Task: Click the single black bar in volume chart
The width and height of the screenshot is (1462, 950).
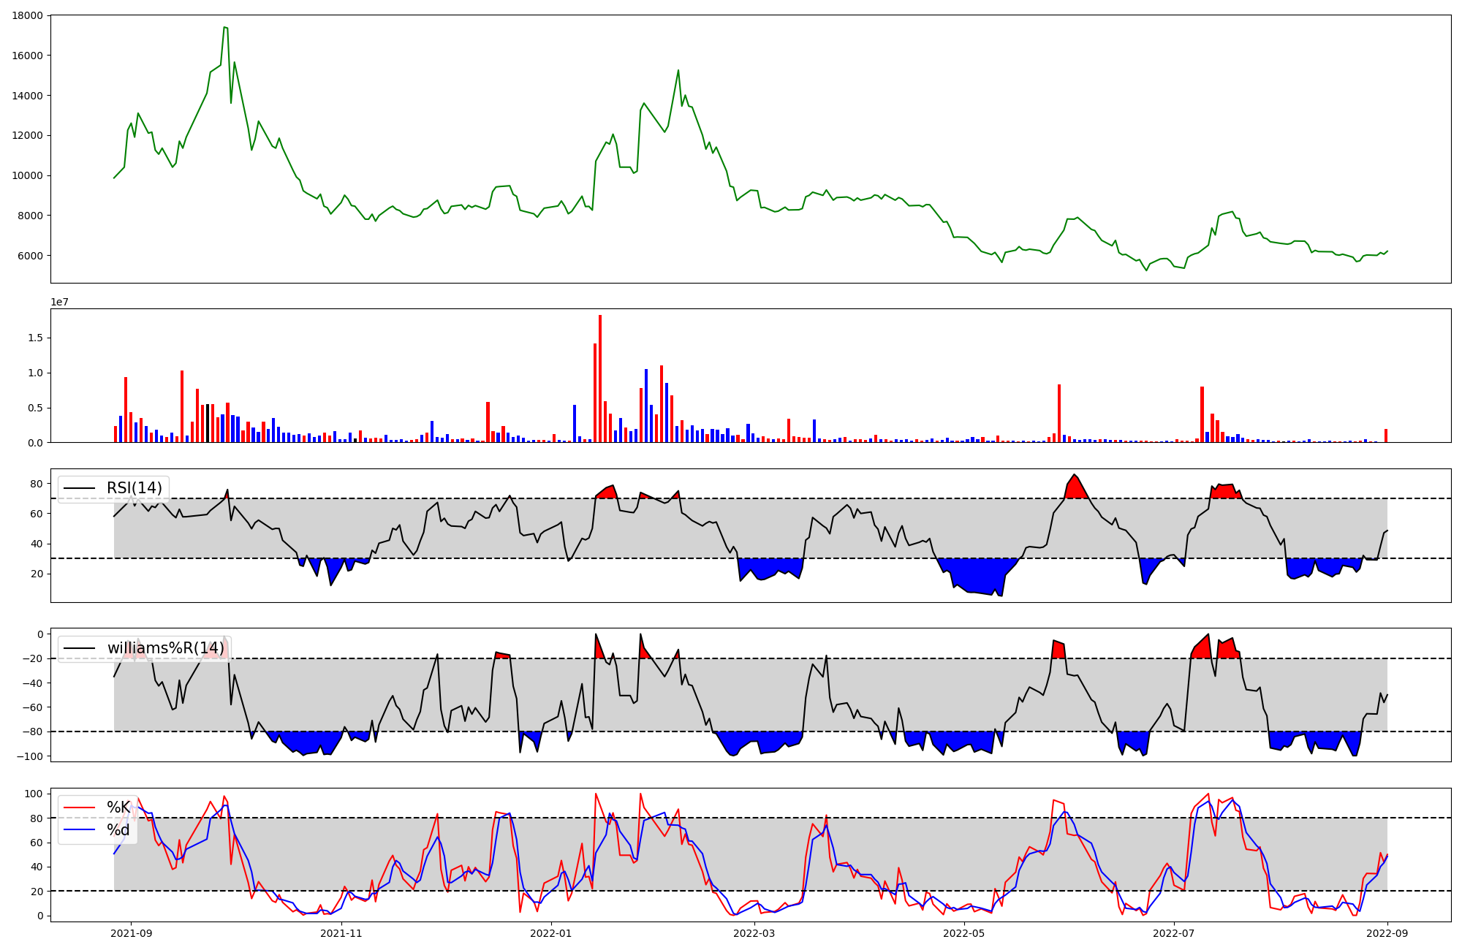Action: tap(208, 424)
